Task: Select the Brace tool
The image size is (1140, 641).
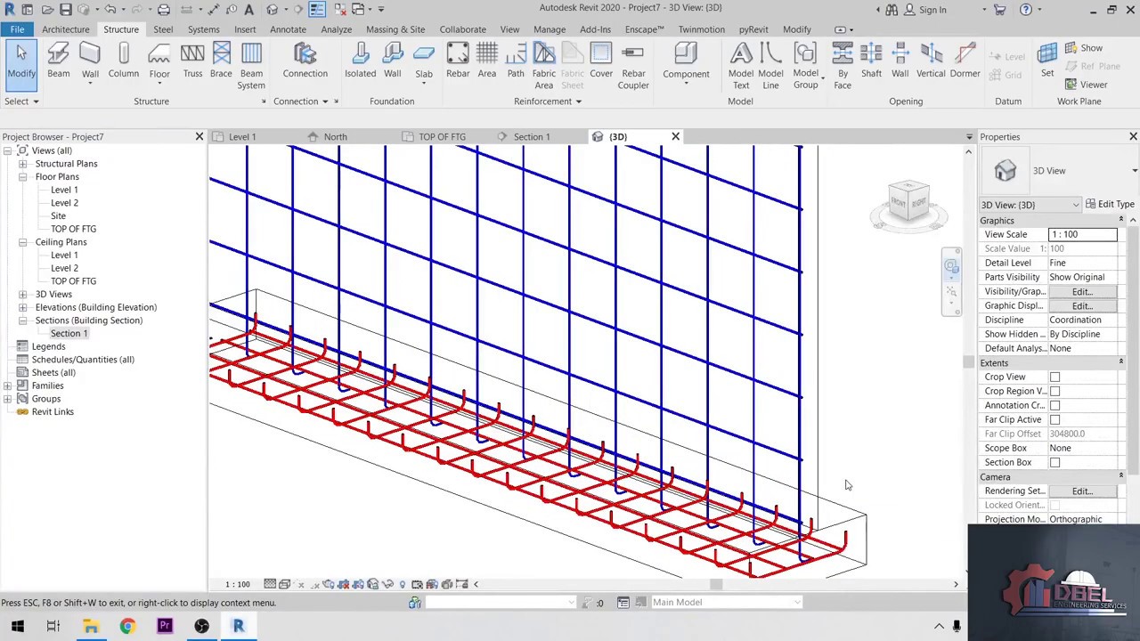Action: pos(221,62)
